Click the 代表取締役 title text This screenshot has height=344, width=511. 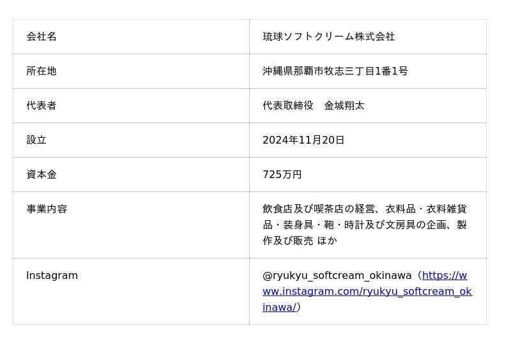288,105
